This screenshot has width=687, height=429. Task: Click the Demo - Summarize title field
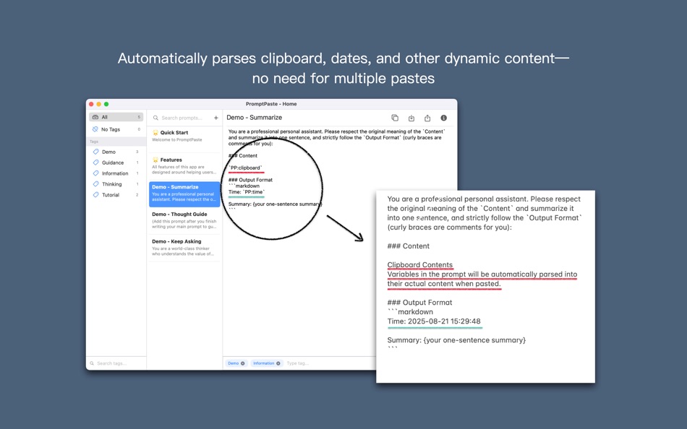pyautogui.click(x=255, y=117)
